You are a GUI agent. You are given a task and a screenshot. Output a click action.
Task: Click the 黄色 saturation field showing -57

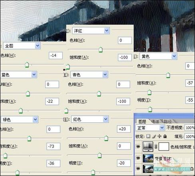point(190,83)
